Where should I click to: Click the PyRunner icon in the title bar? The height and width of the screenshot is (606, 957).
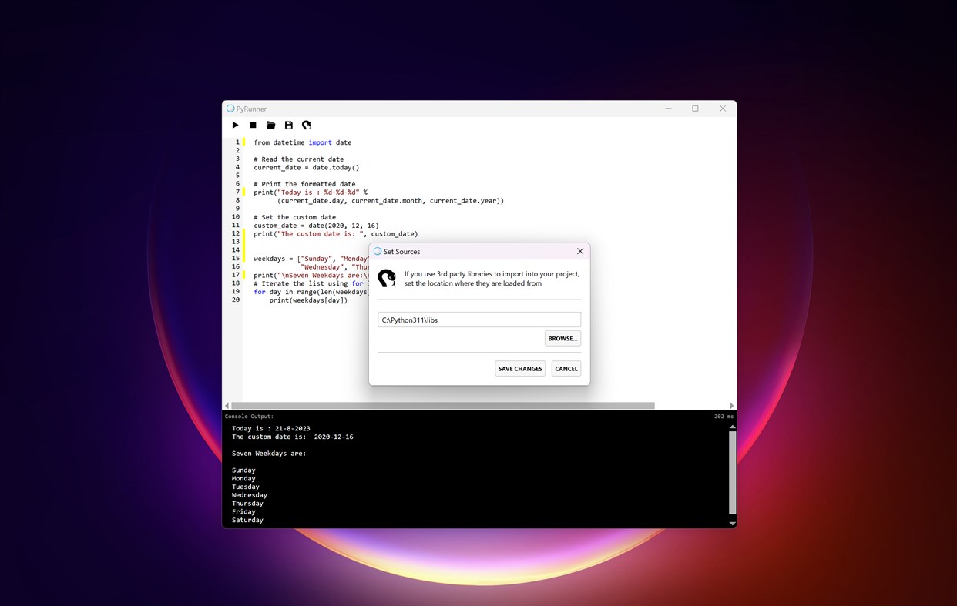[x=230, y=108]
